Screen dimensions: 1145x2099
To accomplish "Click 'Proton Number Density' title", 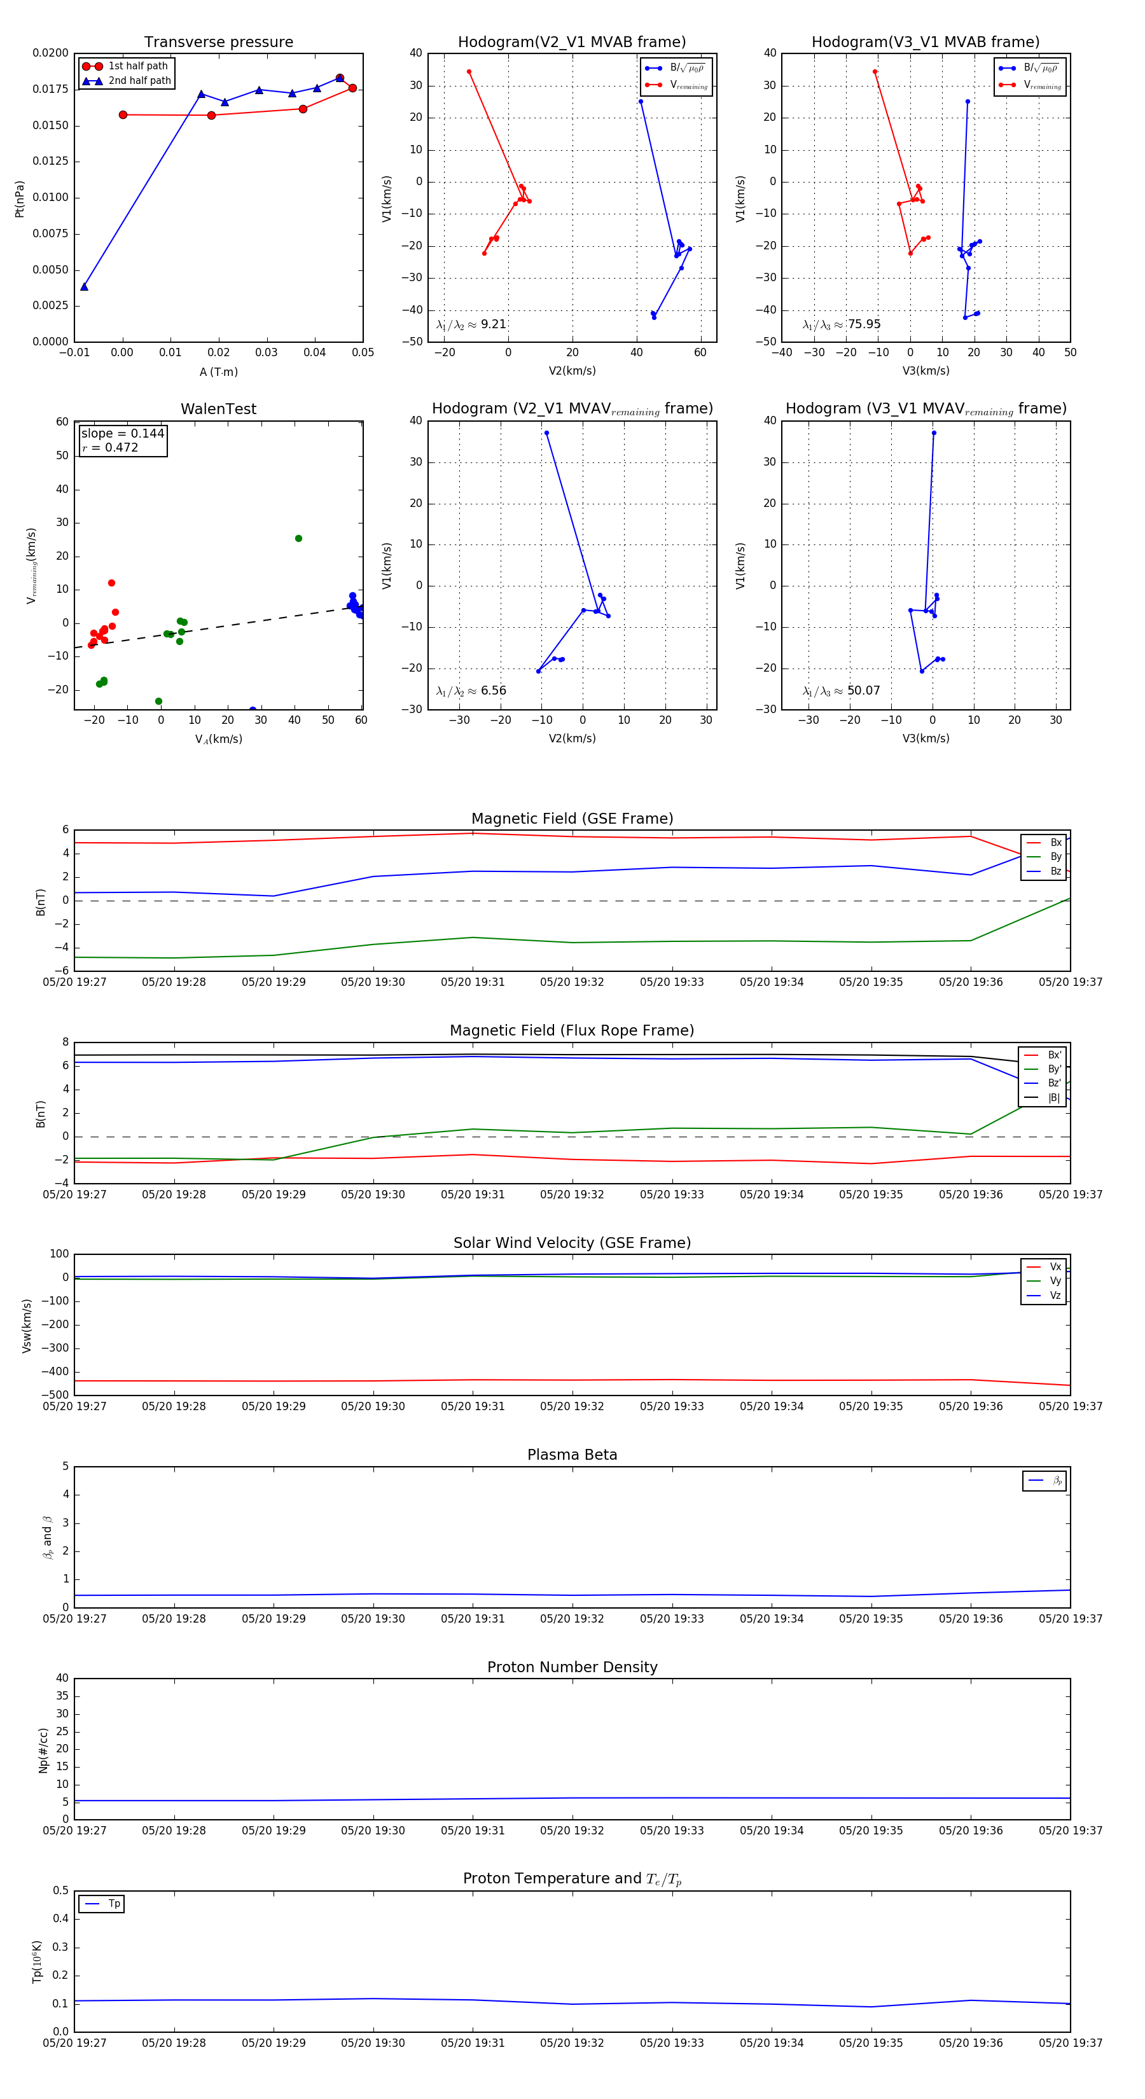I will (572, 1666).
